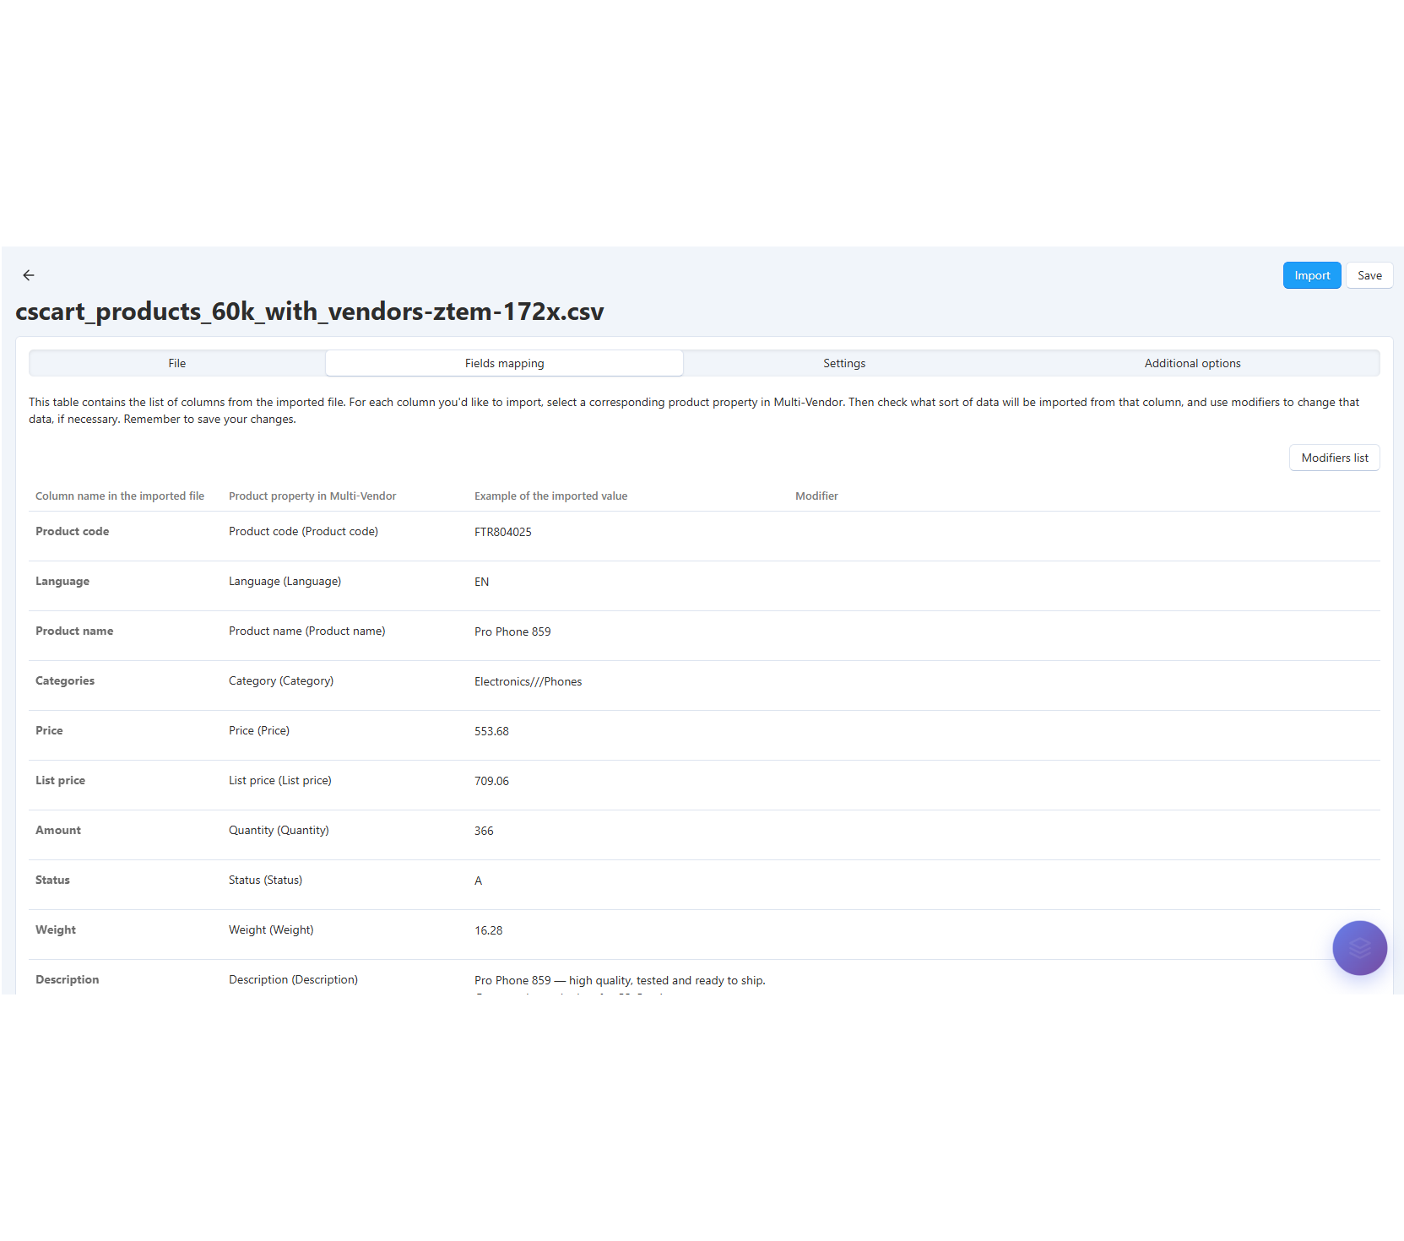Switch to the File tab
Viewport: 1404px width, 1241px height.
coord(177,363)
